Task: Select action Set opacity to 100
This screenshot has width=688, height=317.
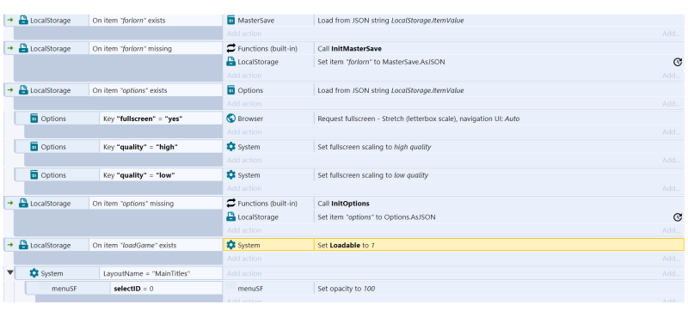Action: coord(499,289)
